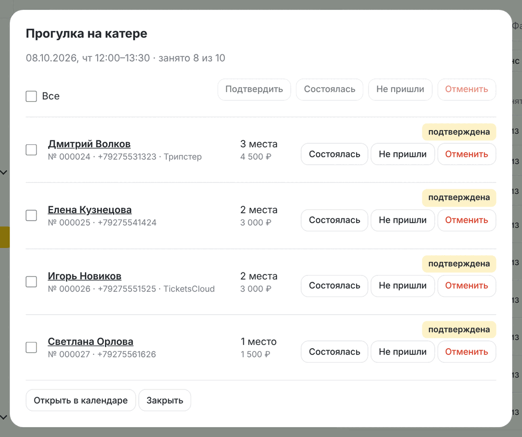Click the 'подтверждена' badge for Елена Кузнецова
Screen dimensions: 522x437
coord(459,198)
